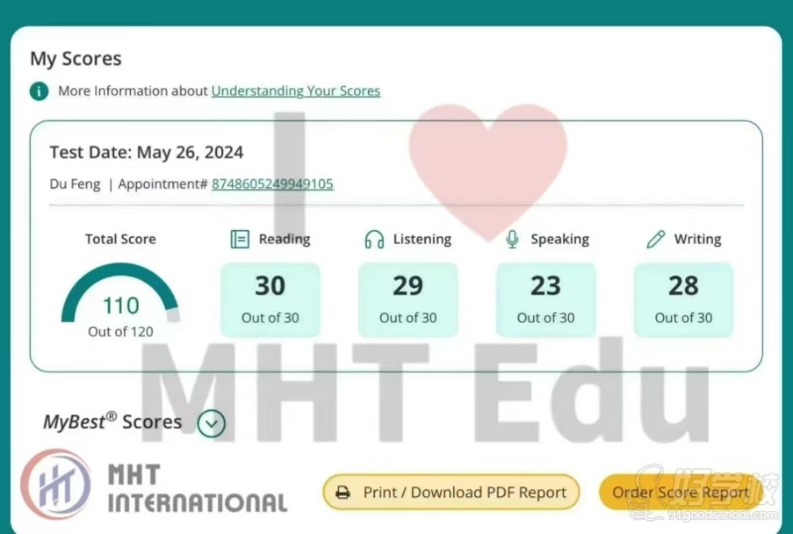Select the Writing score 28 box

click(x=683, y=299)
